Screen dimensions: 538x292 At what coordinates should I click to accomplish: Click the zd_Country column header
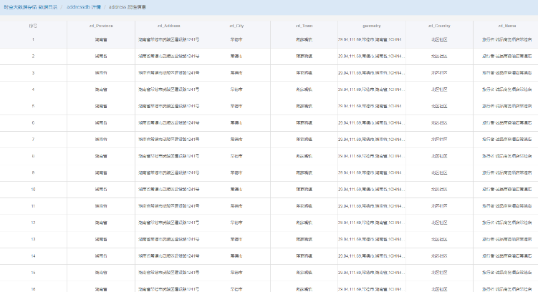439,26
